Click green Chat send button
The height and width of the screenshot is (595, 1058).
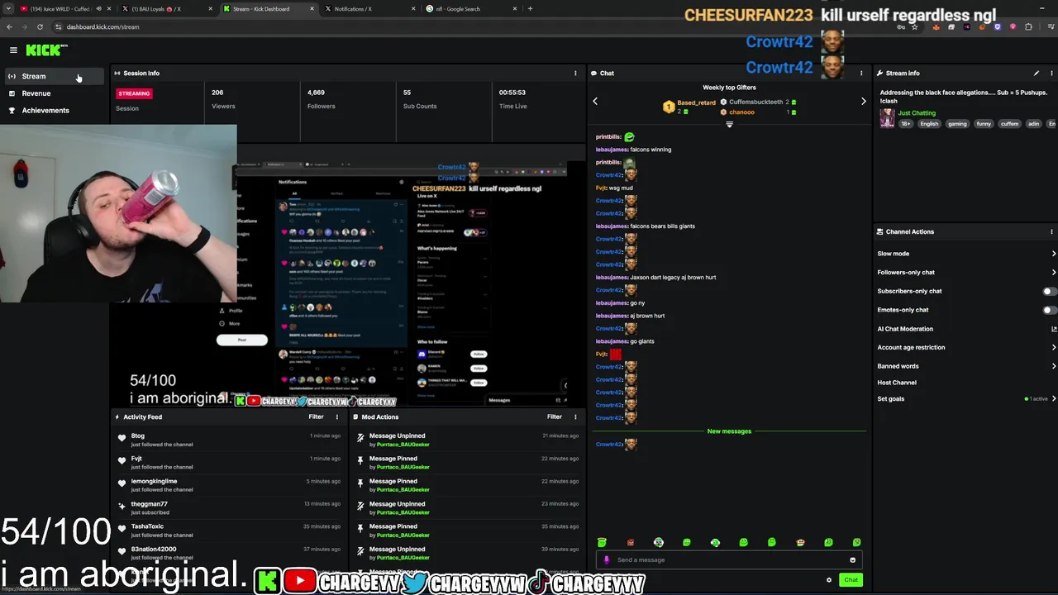coord(851,580)
